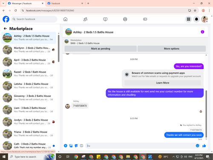
Task: Click the 7169708470 message bubble
Action: [80, 106]
